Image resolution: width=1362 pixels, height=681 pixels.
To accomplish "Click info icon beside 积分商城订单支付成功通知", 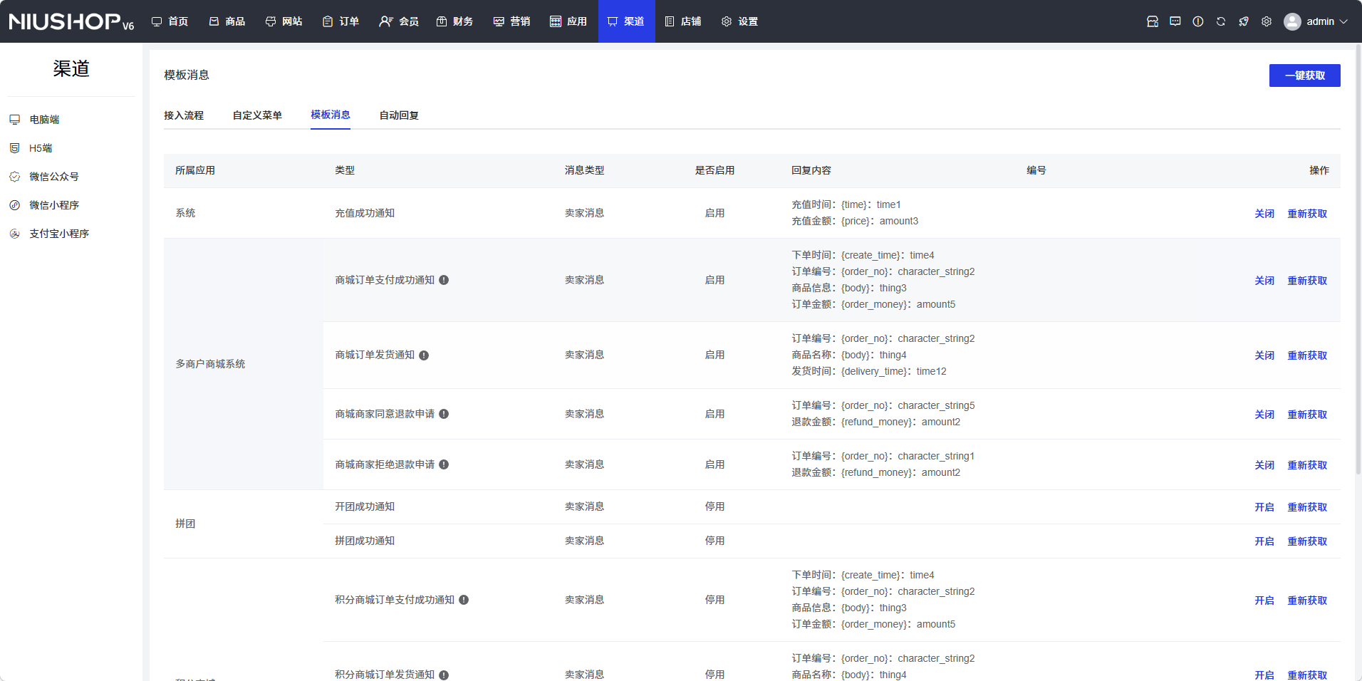I will (464, 600).
